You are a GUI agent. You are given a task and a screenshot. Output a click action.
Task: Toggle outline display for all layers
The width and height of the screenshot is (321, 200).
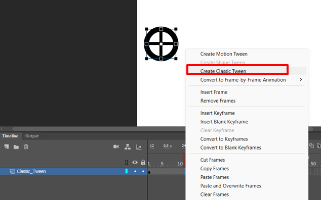[x=127, y=163]
